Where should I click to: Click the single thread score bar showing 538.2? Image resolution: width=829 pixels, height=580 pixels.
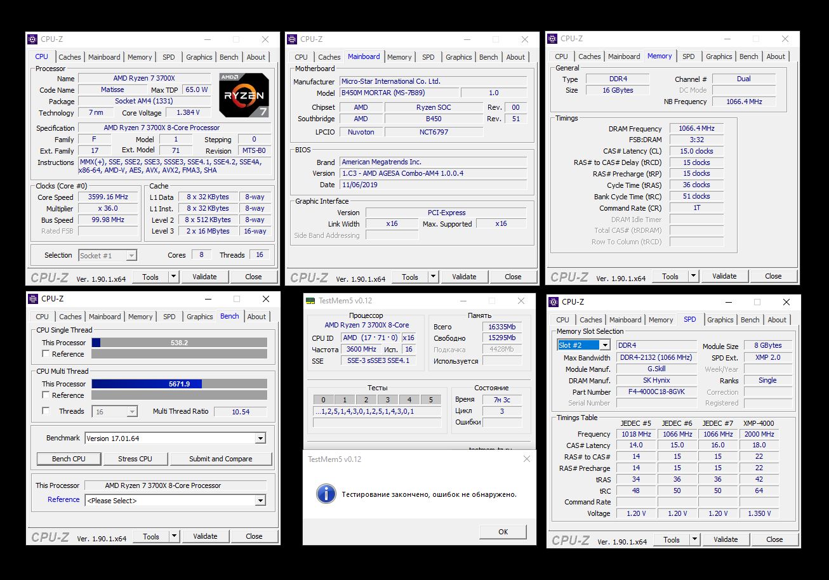[x=180, y=343]
